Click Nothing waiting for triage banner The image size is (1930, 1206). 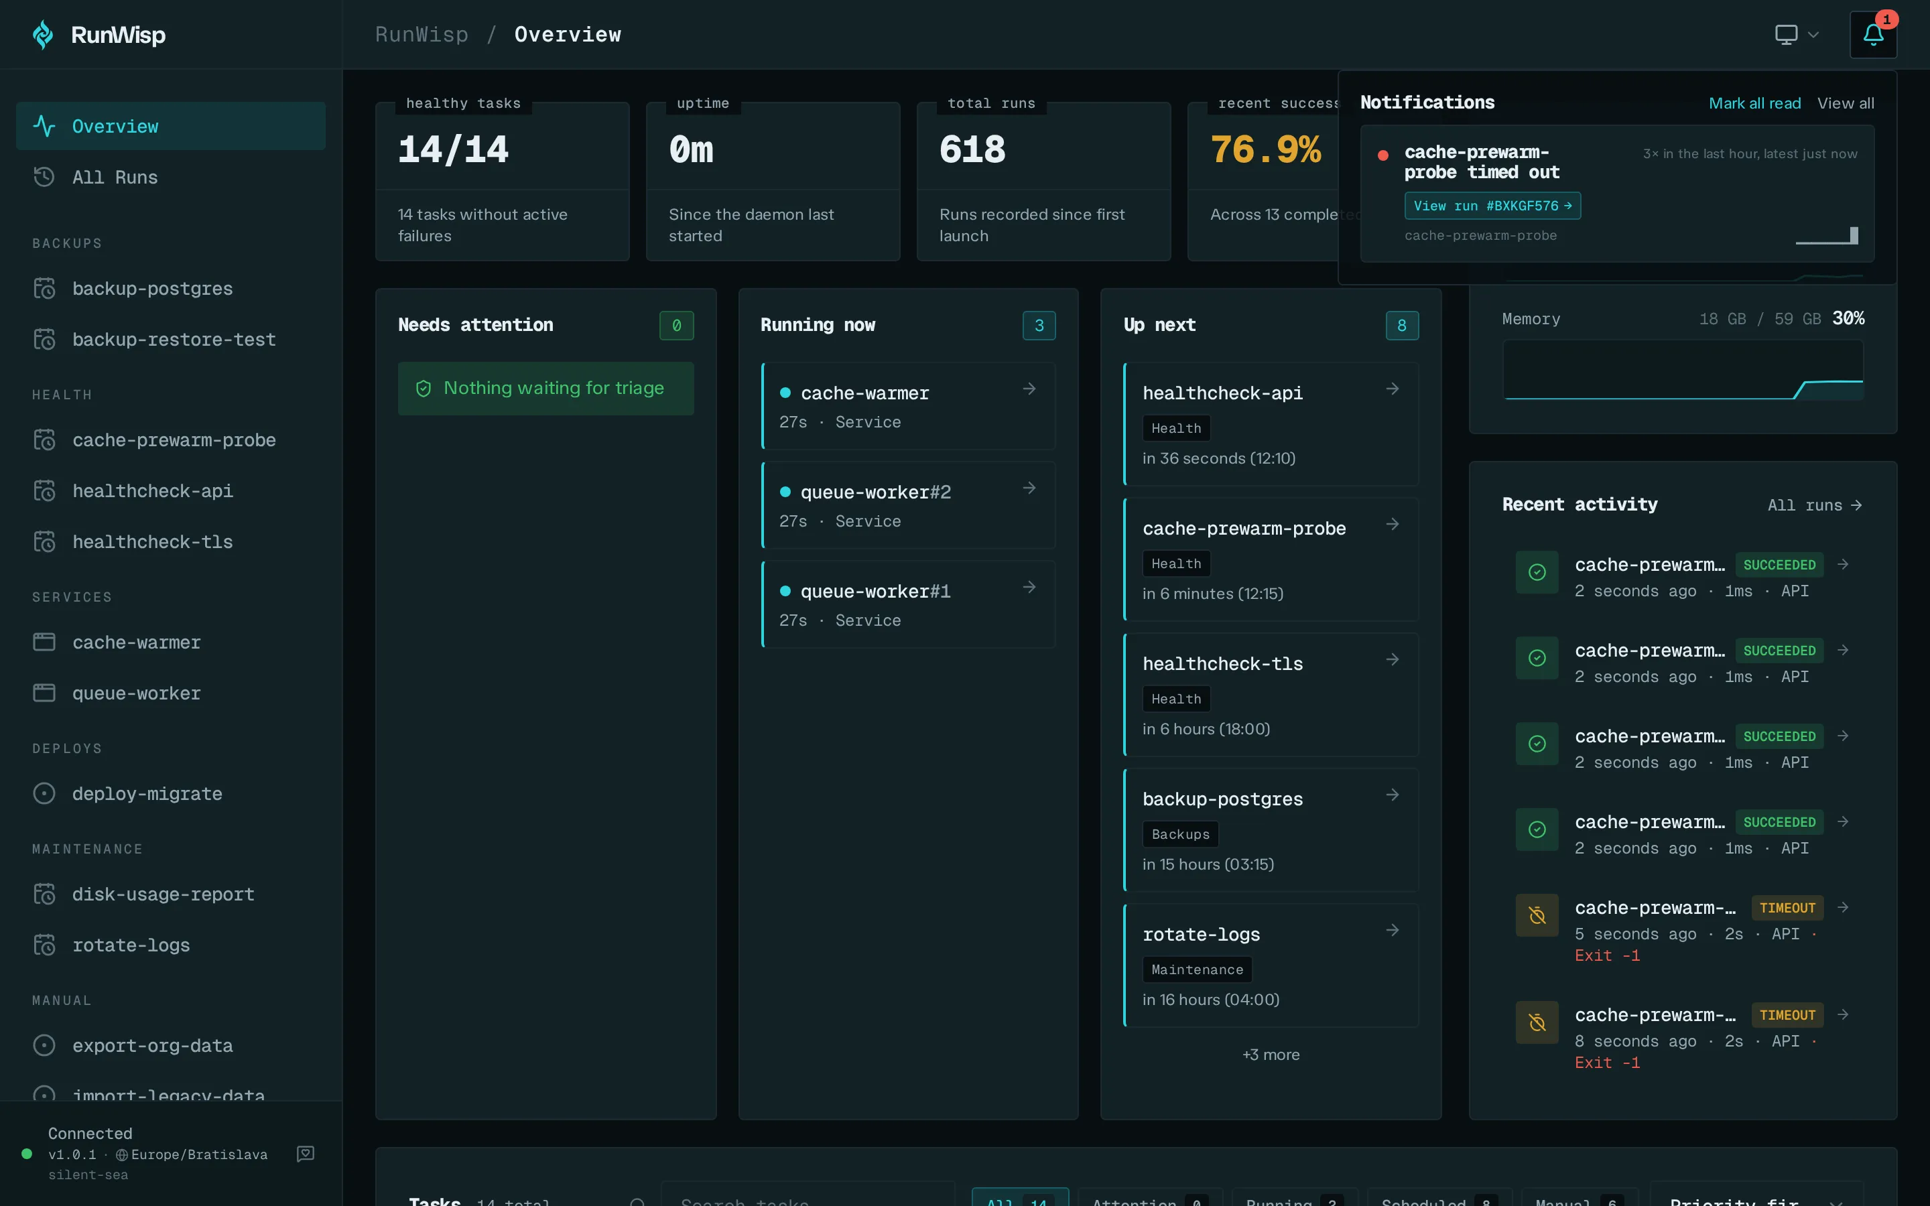click(x=545, y=389)
